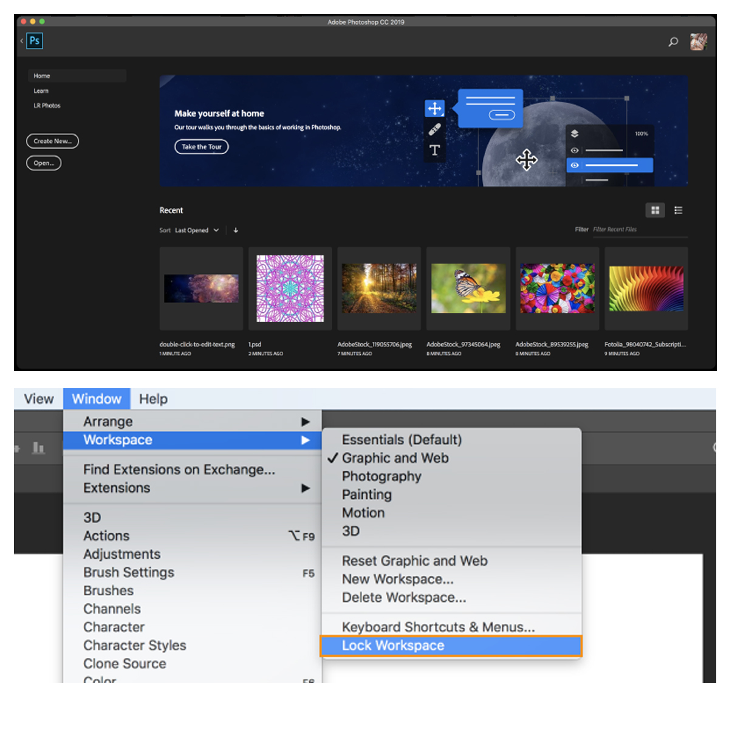Screen dimensions: 729x729
Task: Toggle Lock Workspace option
Action: tap(392, 646)
